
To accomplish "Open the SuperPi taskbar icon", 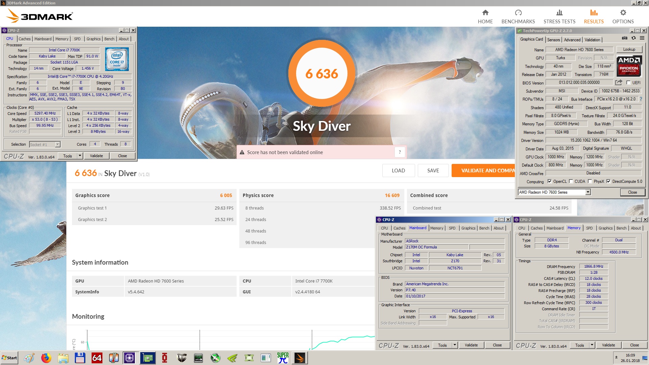I will click(283, 358).
